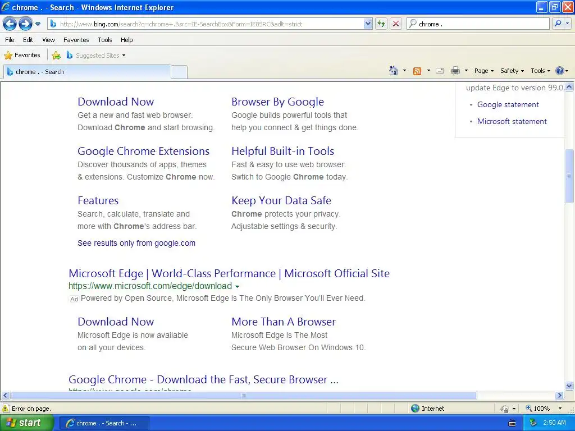Open the Tools menu in menu bar

click(105, 40)
